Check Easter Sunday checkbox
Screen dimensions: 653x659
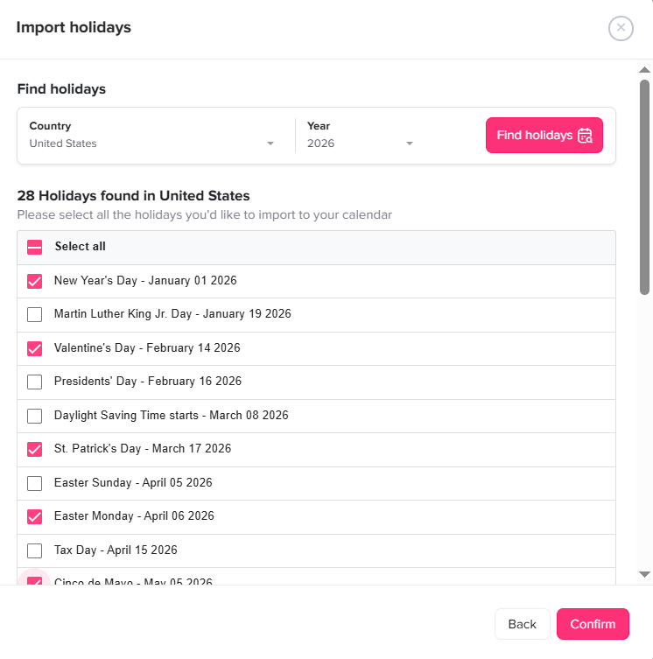[35, 483]
